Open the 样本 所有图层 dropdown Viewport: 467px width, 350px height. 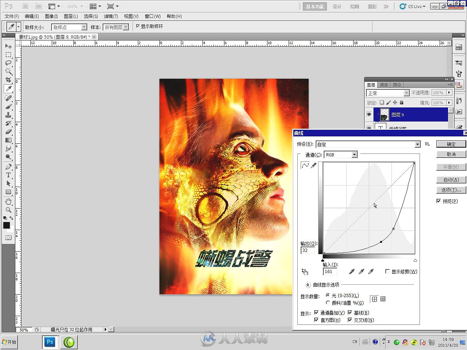[x=126, y=27]
